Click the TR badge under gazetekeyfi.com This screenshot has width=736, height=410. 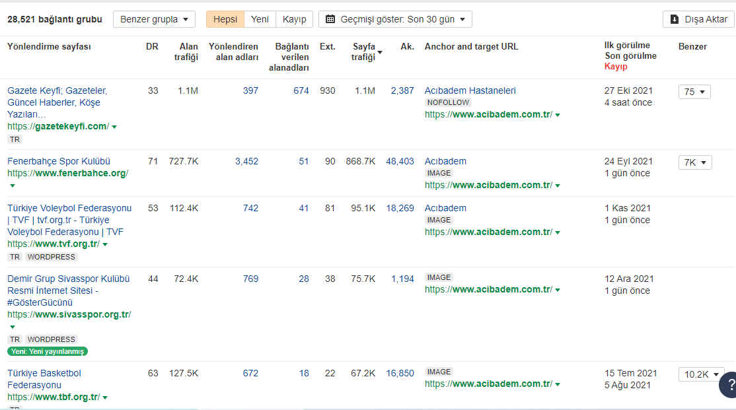(14, 139)
